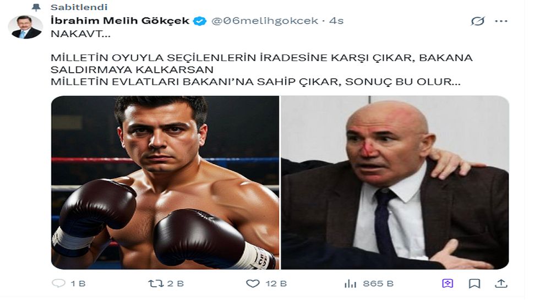
Task: Click the pinned pushpin icon
Action: pyautogui.click(x=36, y=7)
